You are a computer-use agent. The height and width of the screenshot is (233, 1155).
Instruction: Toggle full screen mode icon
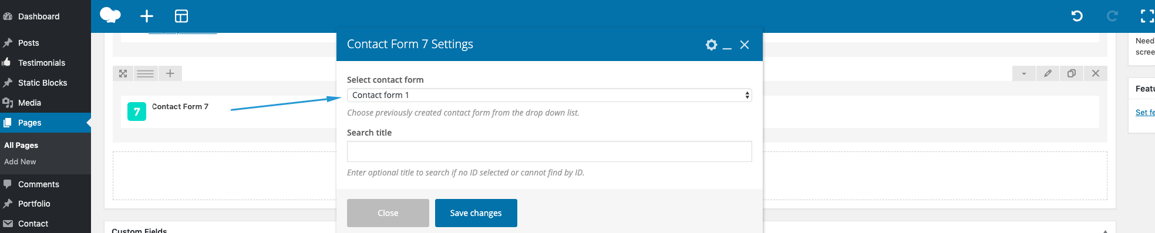click(x=1147, y=16)
